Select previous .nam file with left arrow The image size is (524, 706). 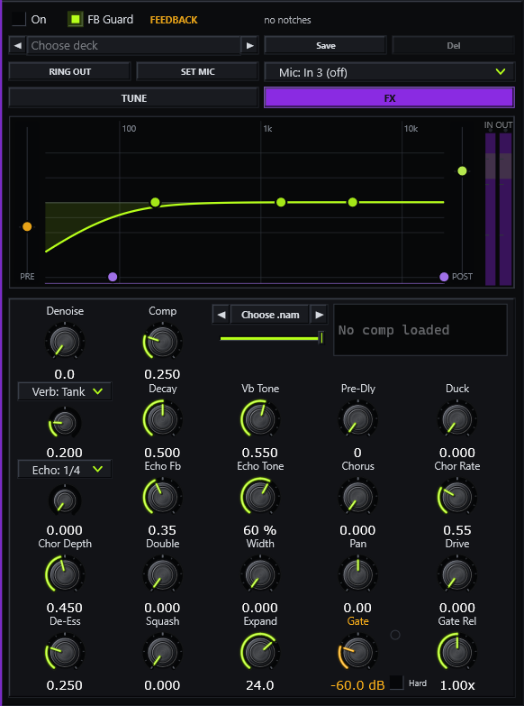tap(221, 315)
